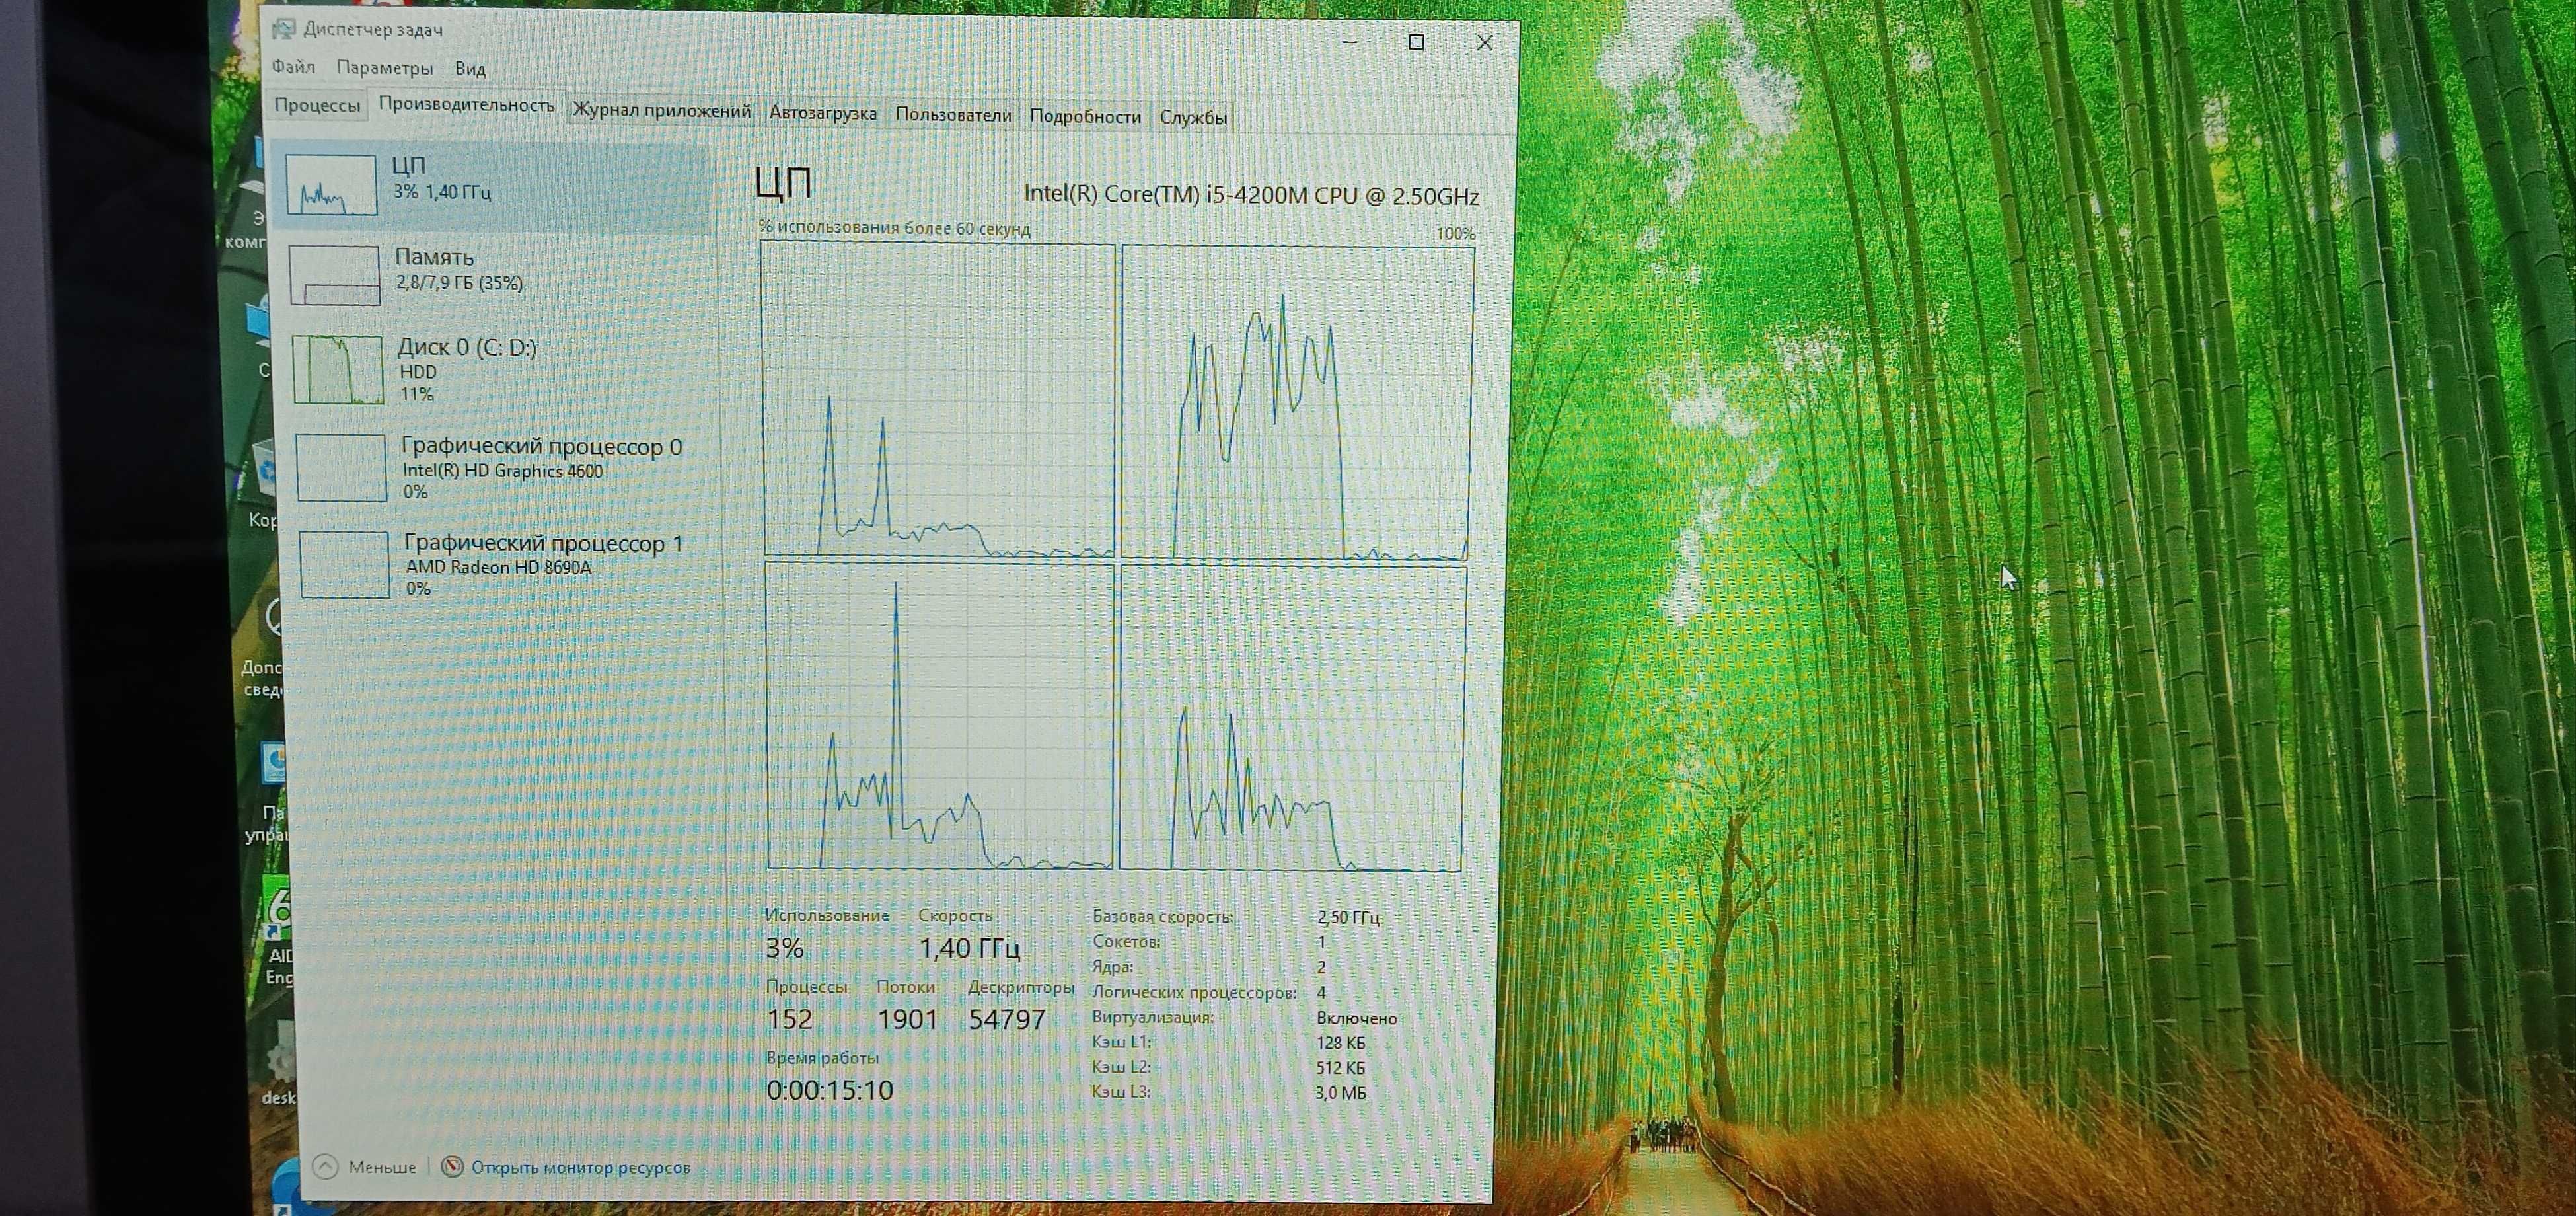The image size is (2576, 1216).
Task: Click the Графический процессор 1 thumbnail
Action: tap(345, 564)
